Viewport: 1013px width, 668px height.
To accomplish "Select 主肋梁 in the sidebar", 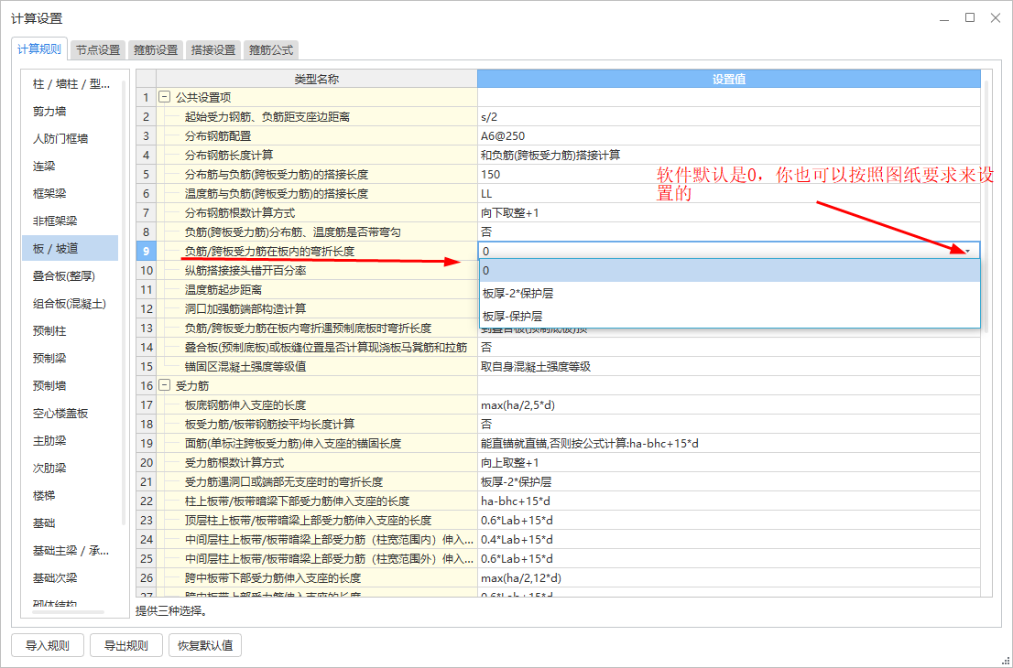I will point(71,440).
